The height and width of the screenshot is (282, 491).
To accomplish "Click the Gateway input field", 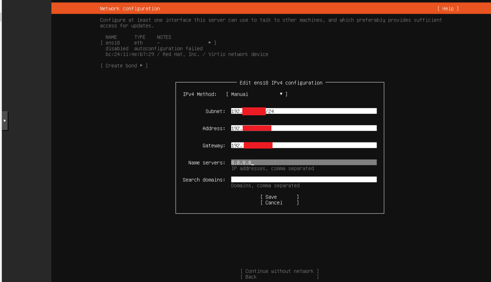I will click(x=304, y=146).
